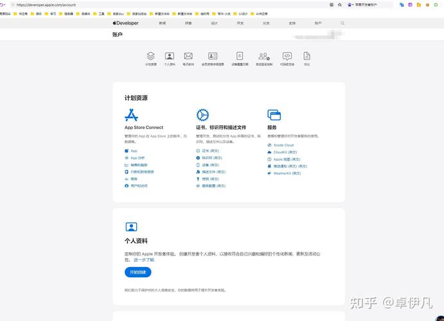The image size is (444, 321).
Task: Click the large certificates gear icon
Action: (x=203, y=115)
